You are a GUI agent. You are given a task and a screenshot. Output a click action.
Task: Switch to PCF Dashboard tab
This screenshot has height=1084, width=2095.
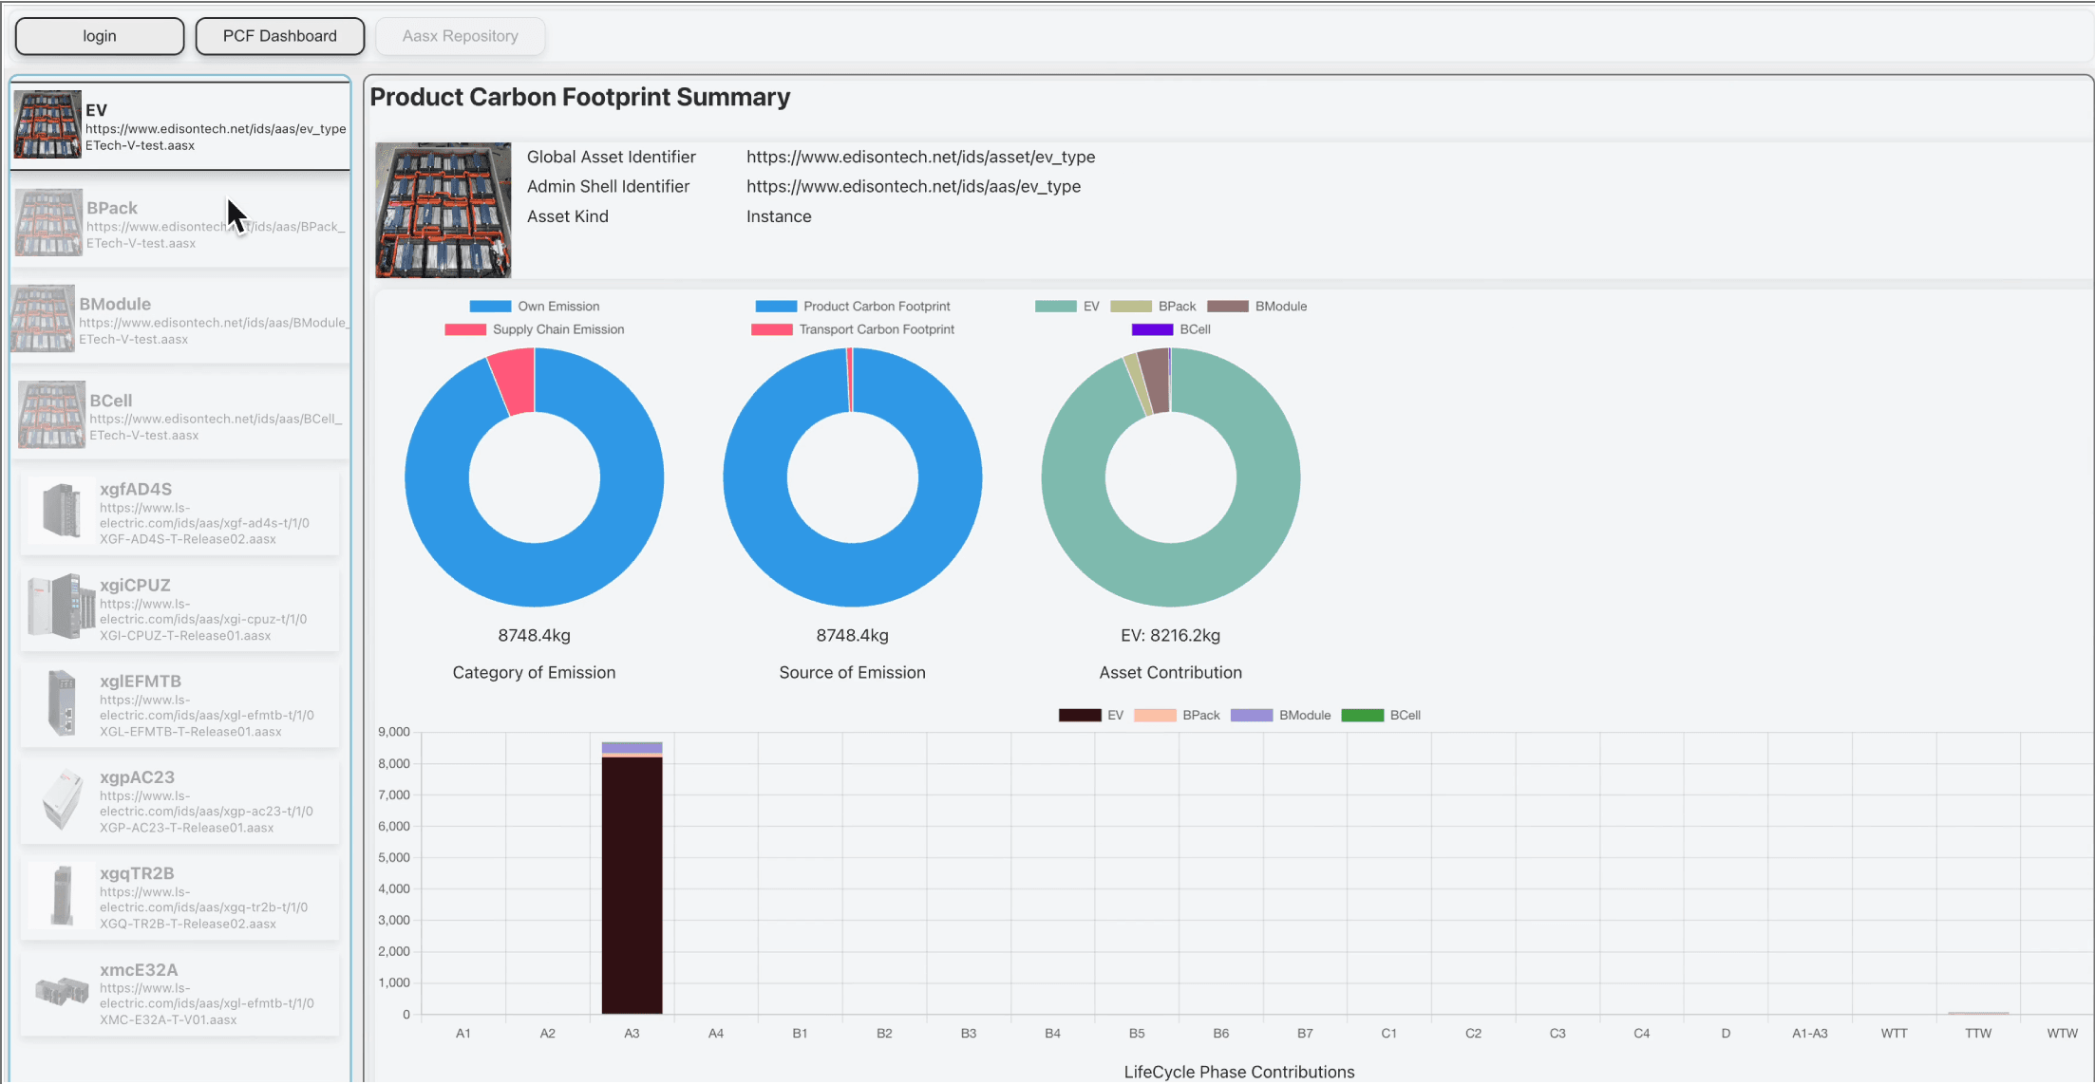(x=279, y=36)
